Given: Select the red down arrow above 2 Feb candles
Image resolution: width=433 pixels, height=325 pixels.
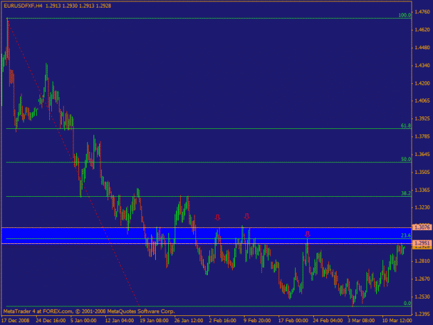Looking at the screenshot, I should pos(218,218).
